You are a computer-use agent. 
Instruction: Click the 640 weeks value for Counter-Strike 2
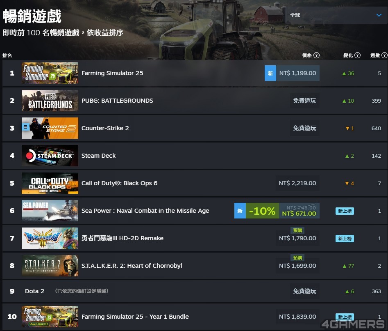tap(377, 129)
